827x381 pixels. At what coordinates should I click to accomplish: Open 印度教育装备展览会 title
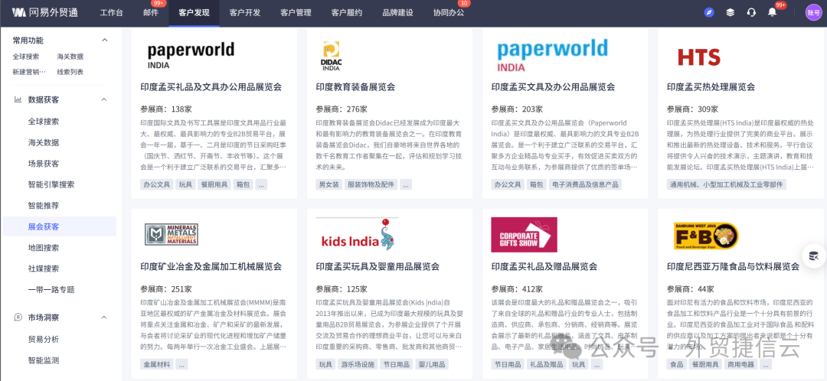point(355,87)
